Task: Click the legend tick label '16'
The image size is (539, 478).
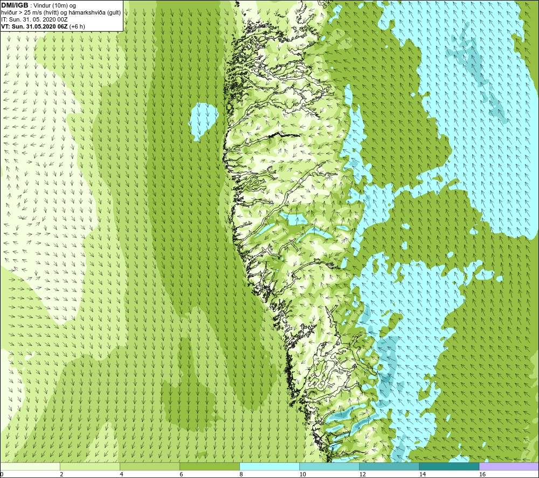Action: pos(481,474)
